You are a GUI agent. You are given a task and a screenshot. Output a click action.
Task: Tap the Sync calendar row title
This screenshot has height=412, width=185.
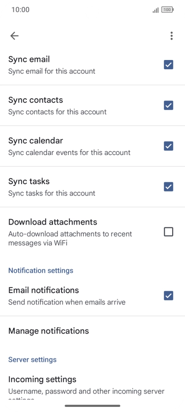coord(35,141)
